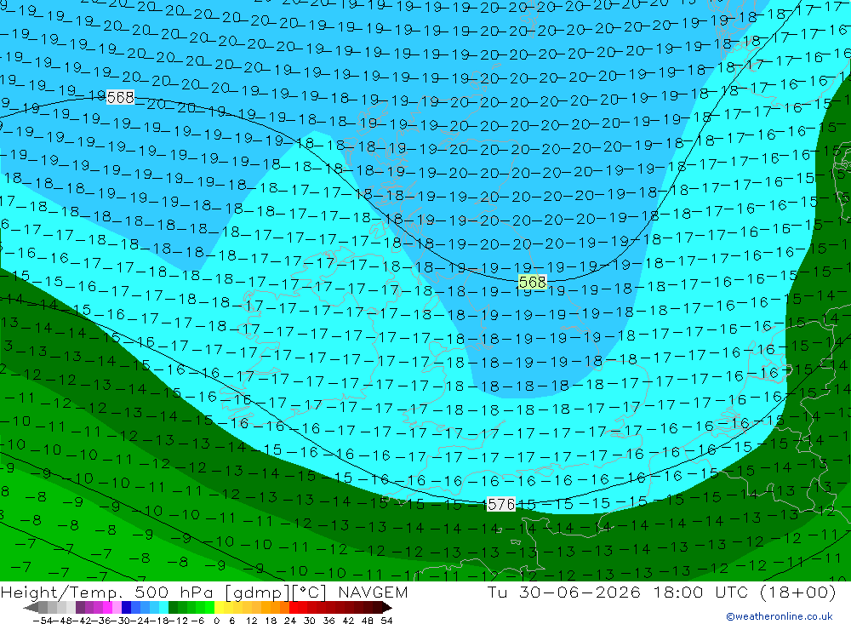Click the NAVGEM model name in title
The image size is (851, 624).
373,592
